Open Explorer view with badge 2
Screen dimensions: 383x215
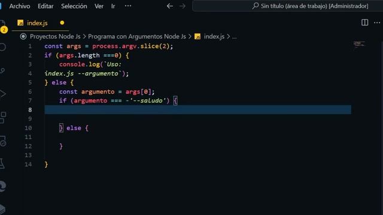(4, 26)
